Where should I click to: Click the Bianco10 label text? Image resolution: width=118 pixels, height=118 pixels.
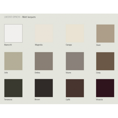click(x=8, y=45)
